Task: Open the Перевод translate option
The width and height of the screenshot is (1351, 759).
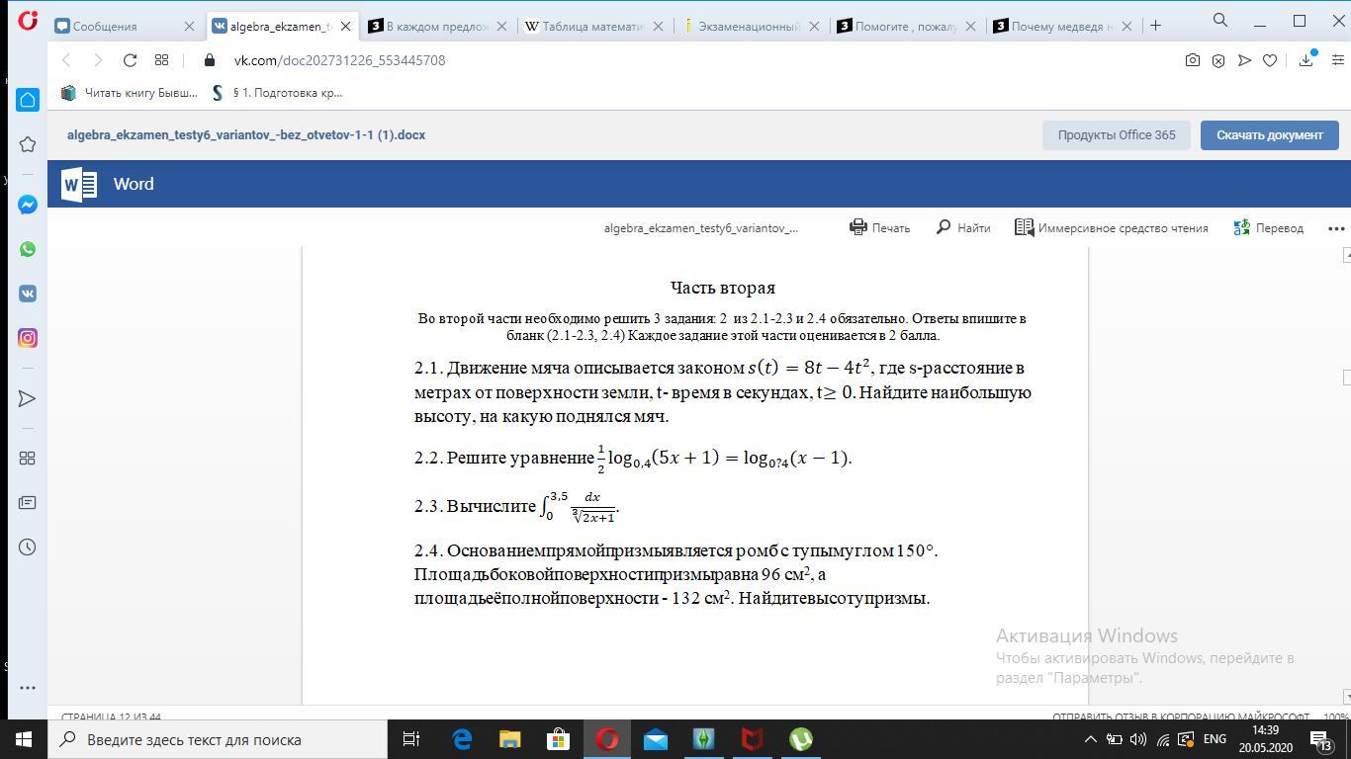Action: pyautogui.click(x=1269, y=227)
